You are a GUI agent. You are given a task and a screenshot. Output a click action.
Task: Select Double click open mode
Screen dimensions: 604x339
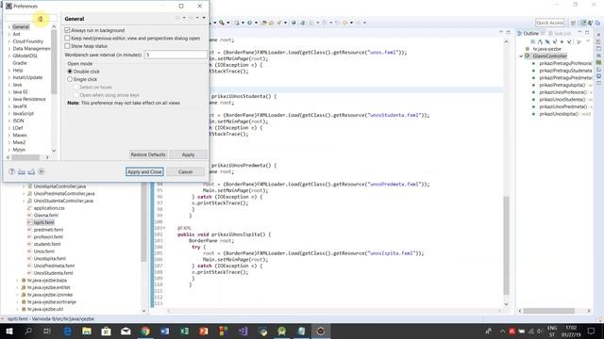pos(70,72)
